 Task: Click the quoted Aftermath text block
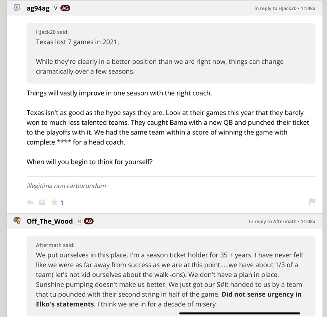[x=169, y=279]
